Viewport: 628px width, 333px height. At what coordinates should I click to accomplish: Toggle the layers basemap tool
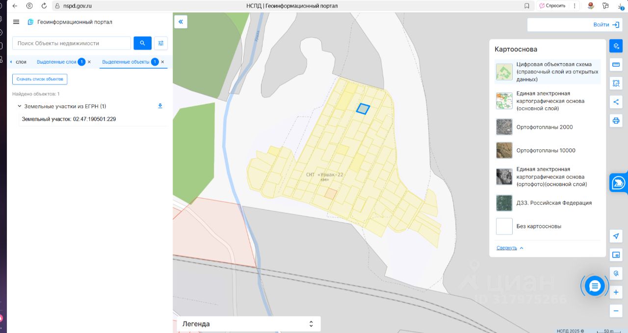tap(616, 46)
